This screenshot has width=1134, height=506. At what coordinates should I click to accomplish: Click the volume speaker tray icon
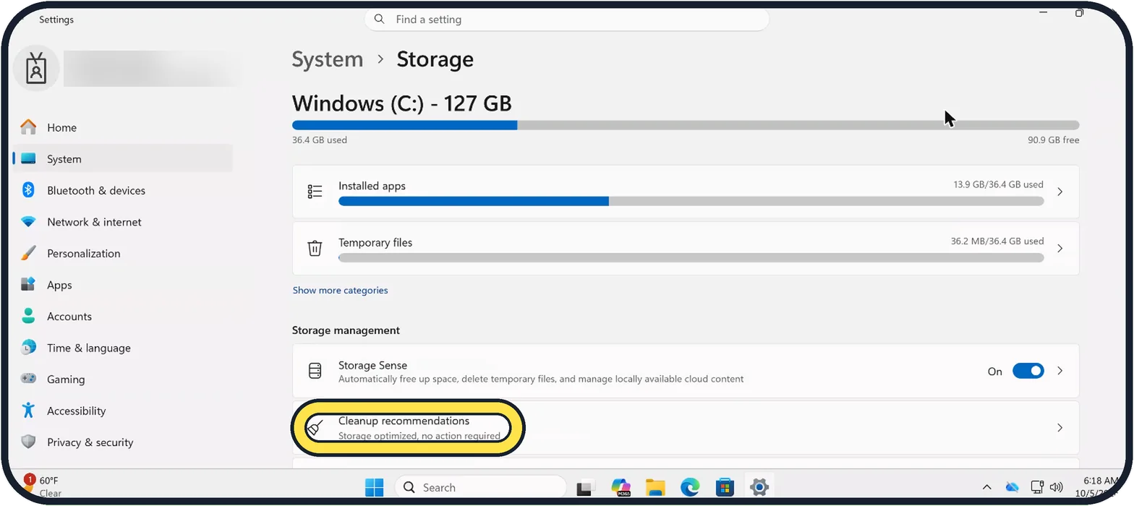1057,487
